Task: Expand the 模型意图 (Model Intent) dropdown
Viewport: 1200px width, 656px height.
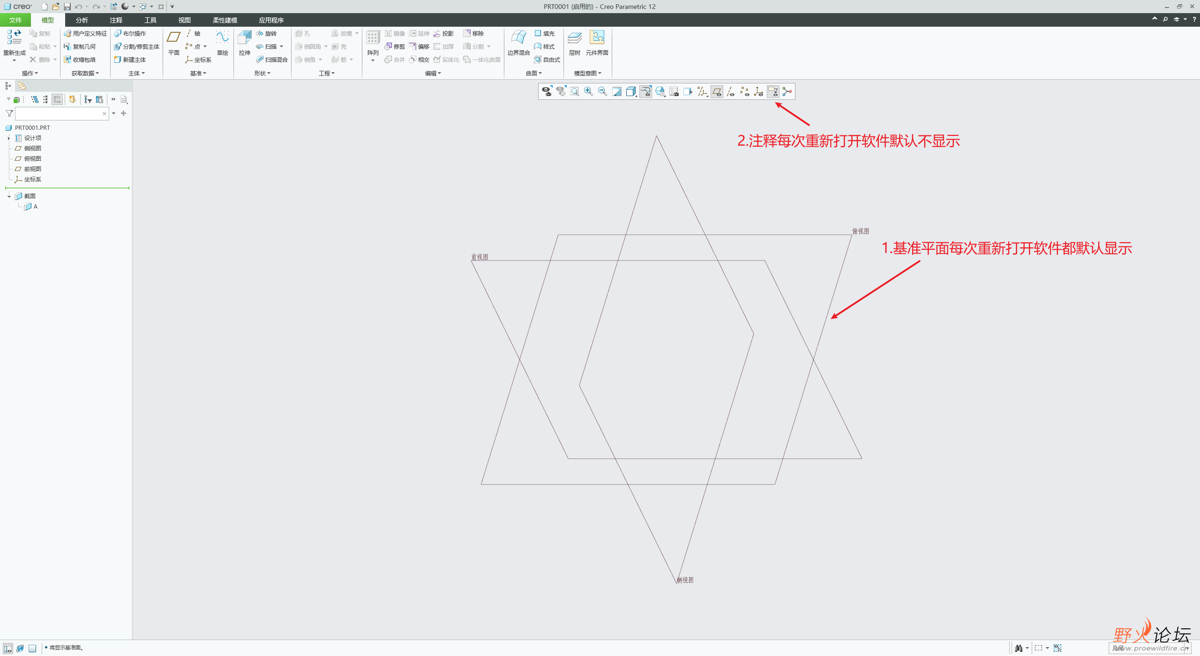Action: 588,74
